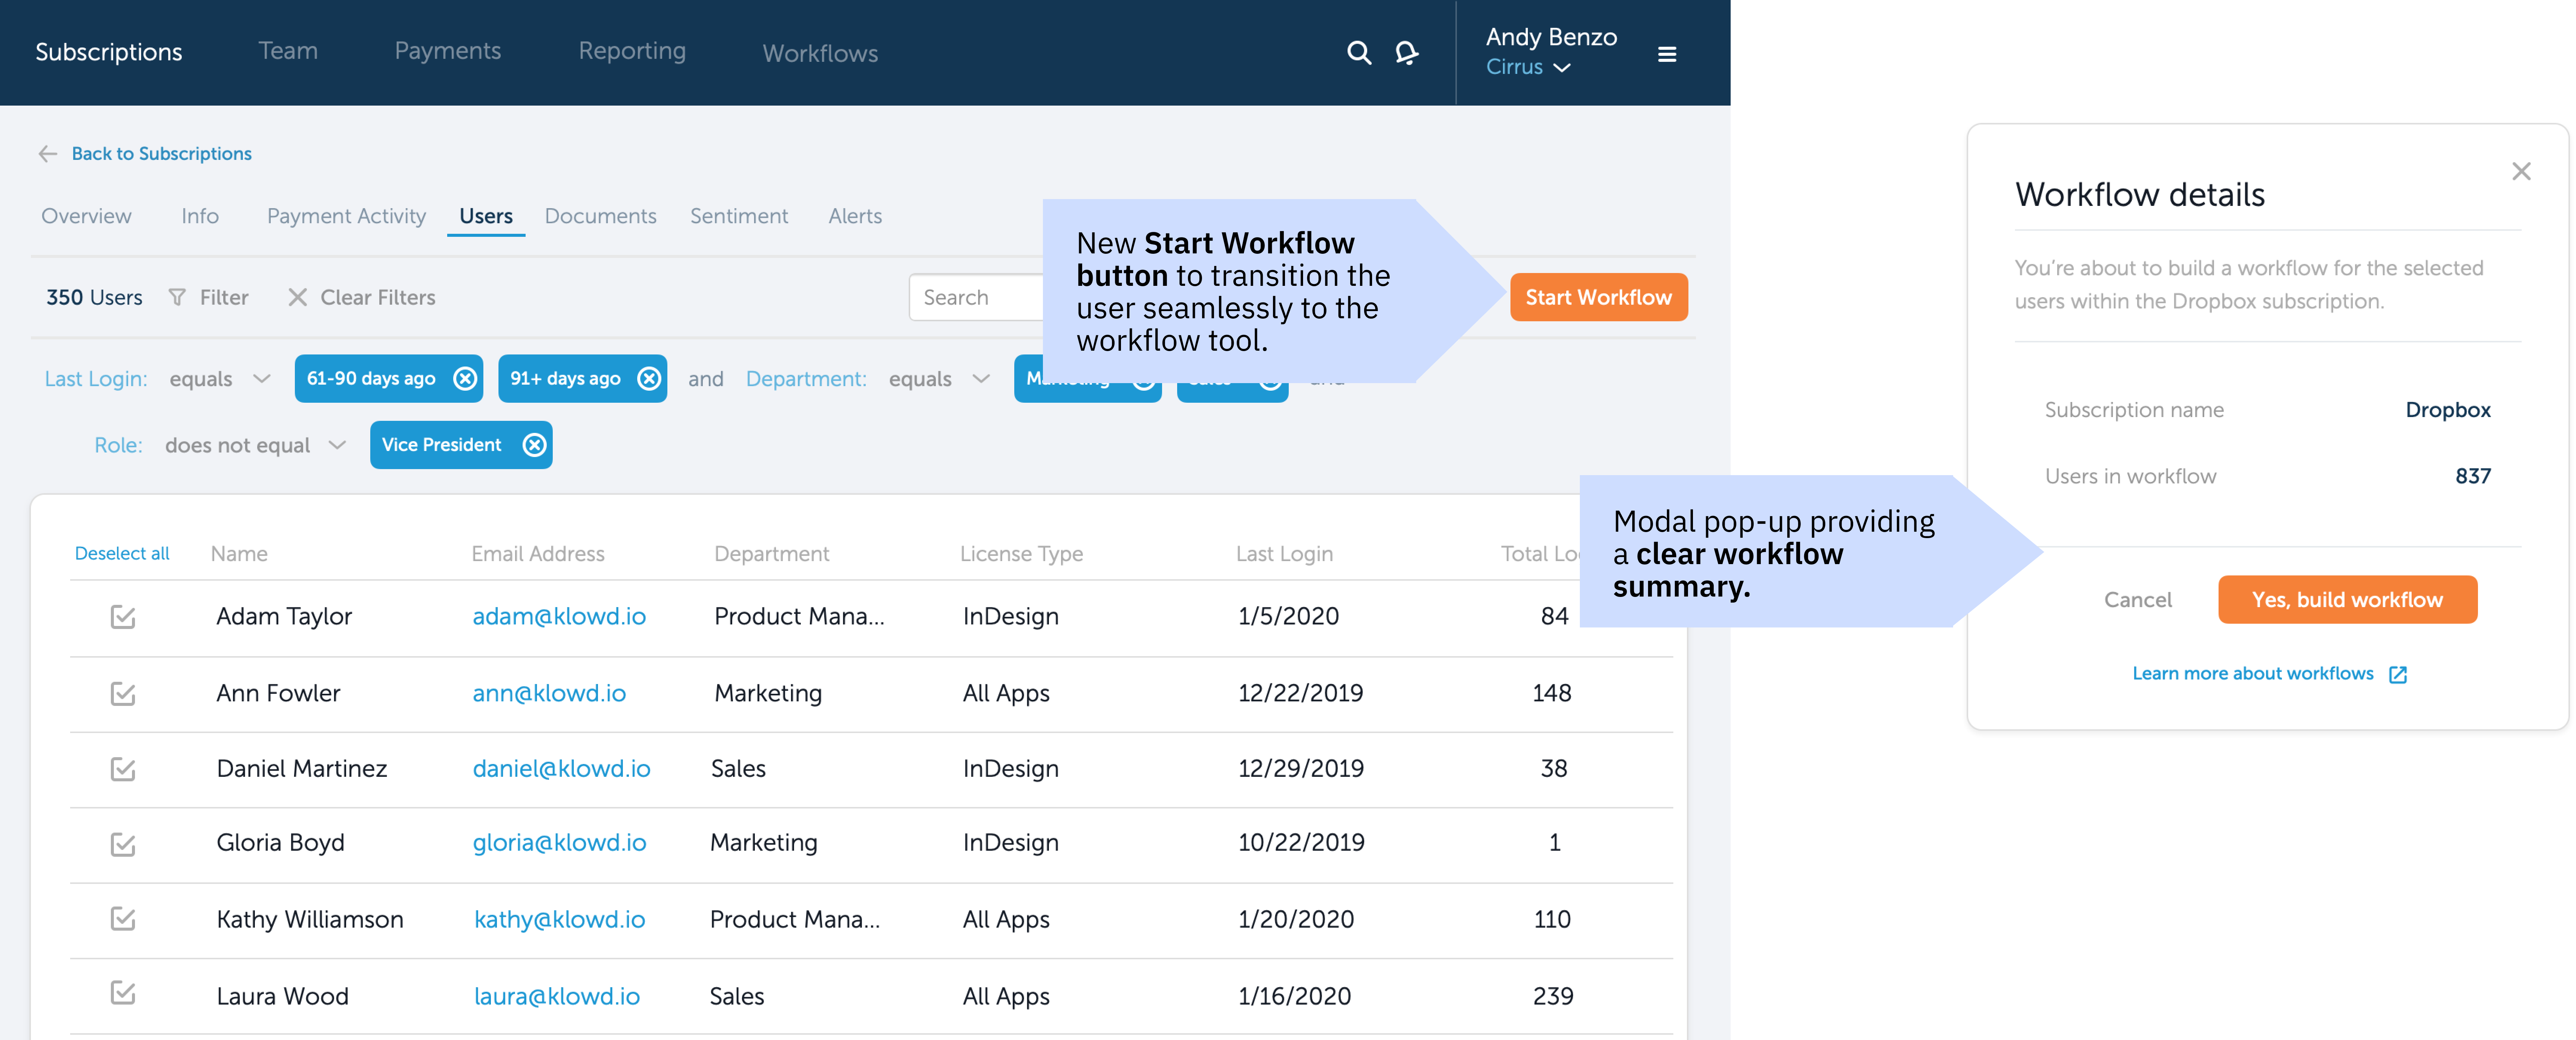
Task: Click the Department: filter label
Action: click(806, 379)
